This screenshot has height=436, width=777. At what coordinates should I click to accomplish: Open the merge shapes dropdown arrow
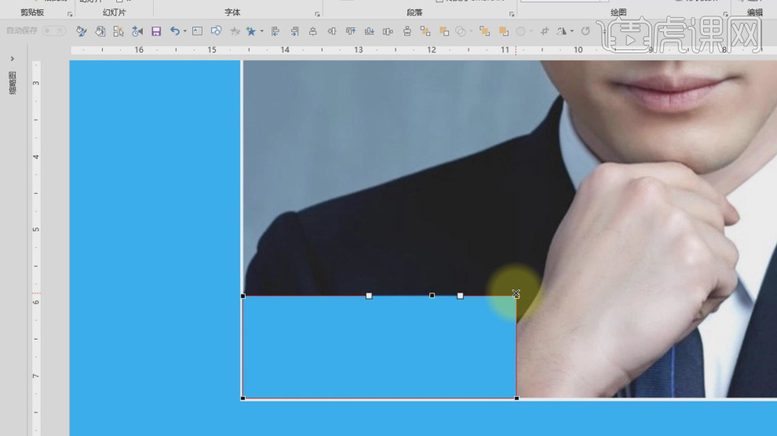tap(471, 31)
